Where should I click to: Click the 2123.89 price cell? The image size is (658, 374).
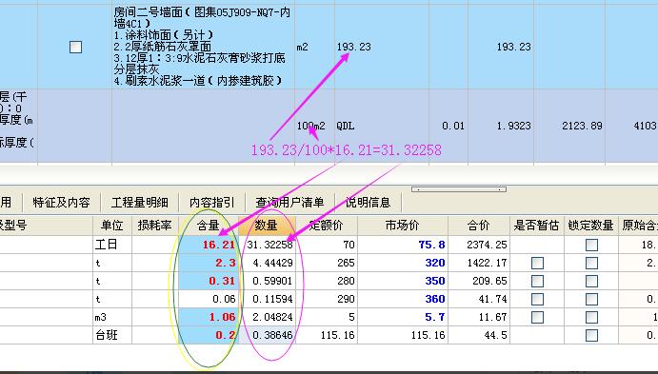tap(569, 126)
